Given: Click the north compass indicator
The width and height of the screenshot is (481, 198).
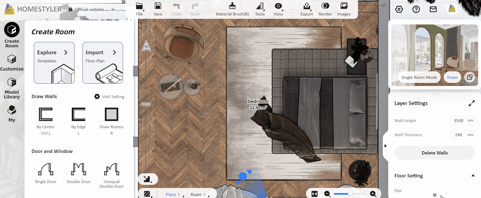Looking at the screenshot, I should point(146,46).
